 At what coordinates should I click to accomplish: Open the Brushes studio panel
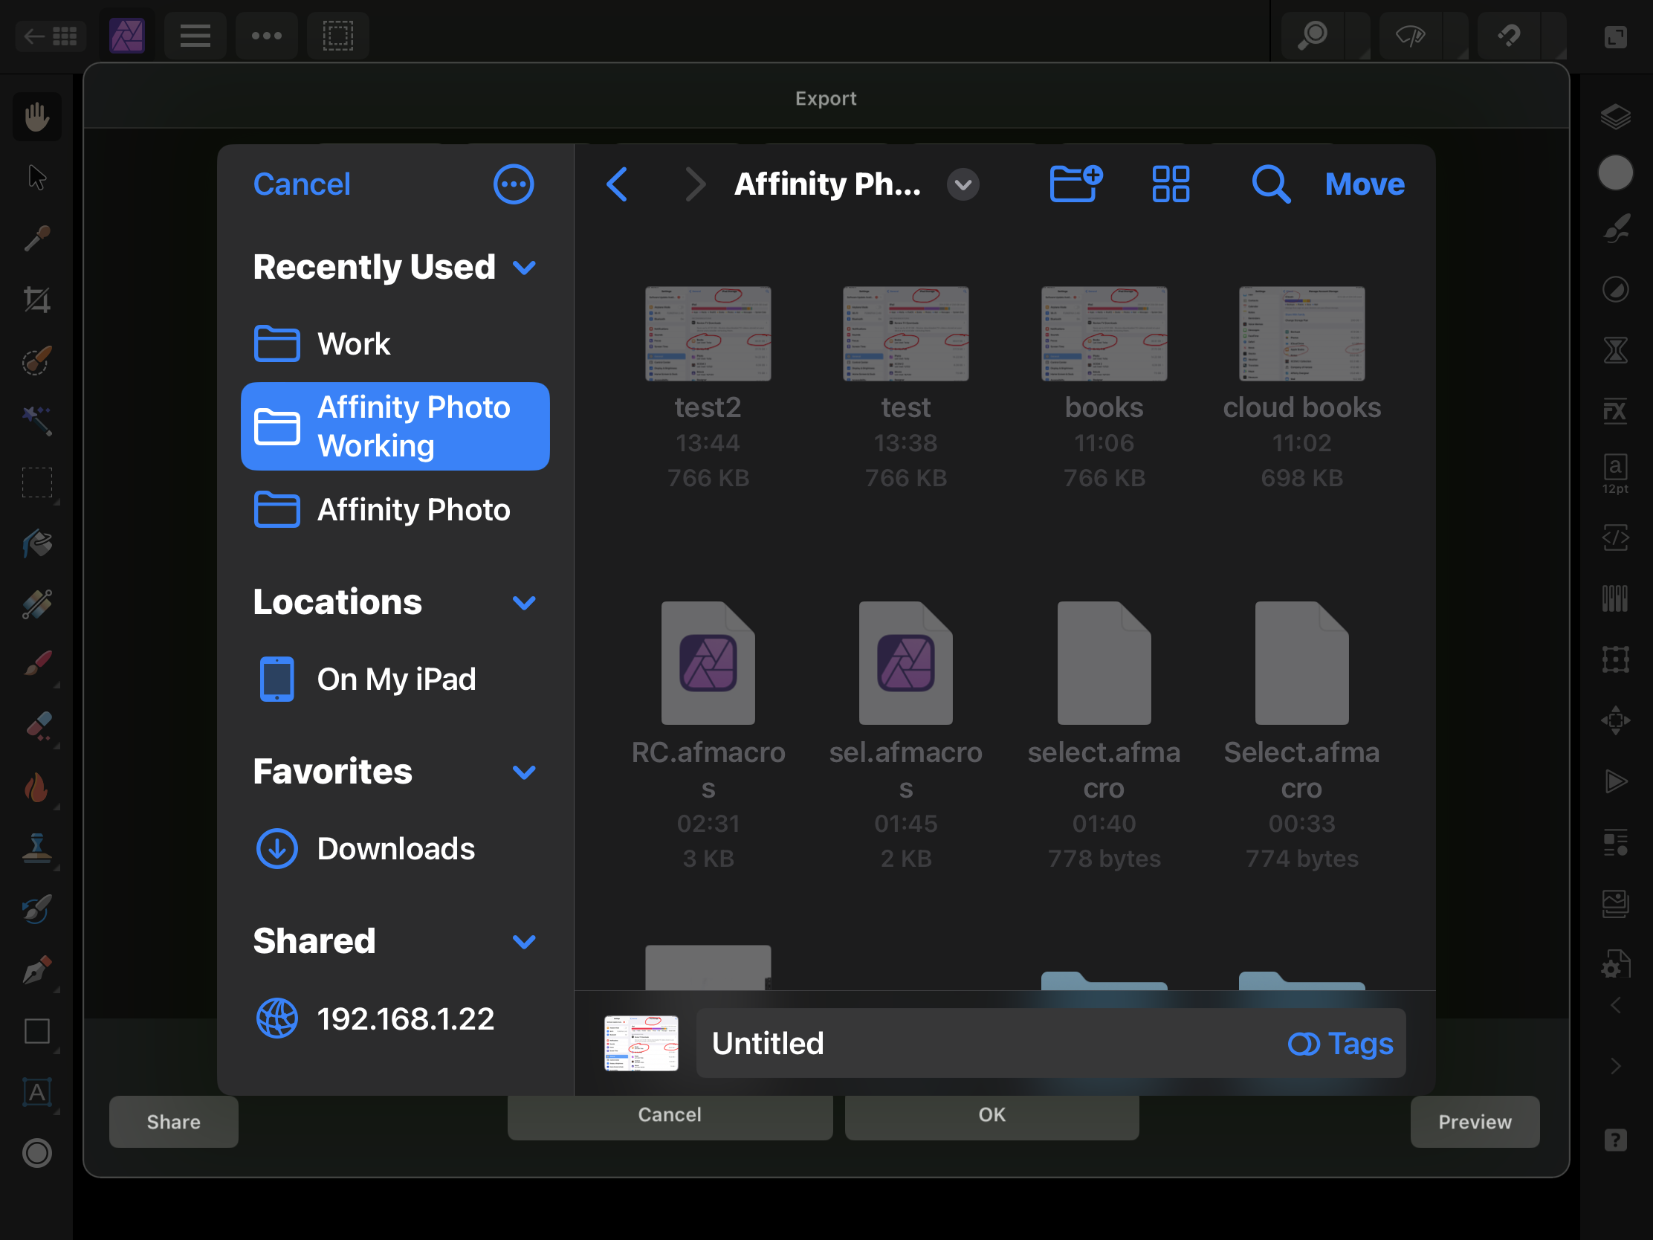(1615, 230)
